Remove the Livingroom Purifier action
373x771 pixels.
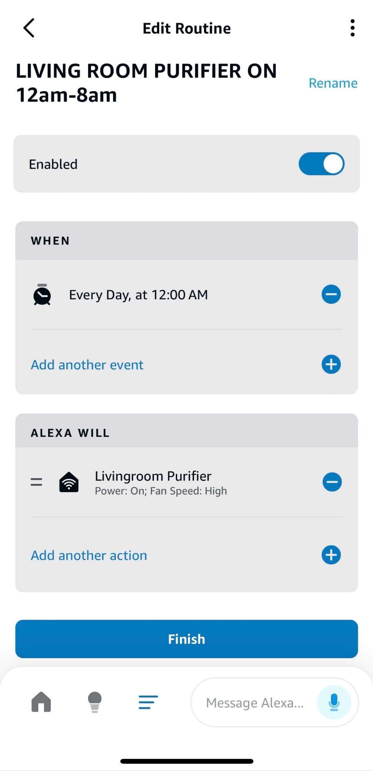point(332,482)
